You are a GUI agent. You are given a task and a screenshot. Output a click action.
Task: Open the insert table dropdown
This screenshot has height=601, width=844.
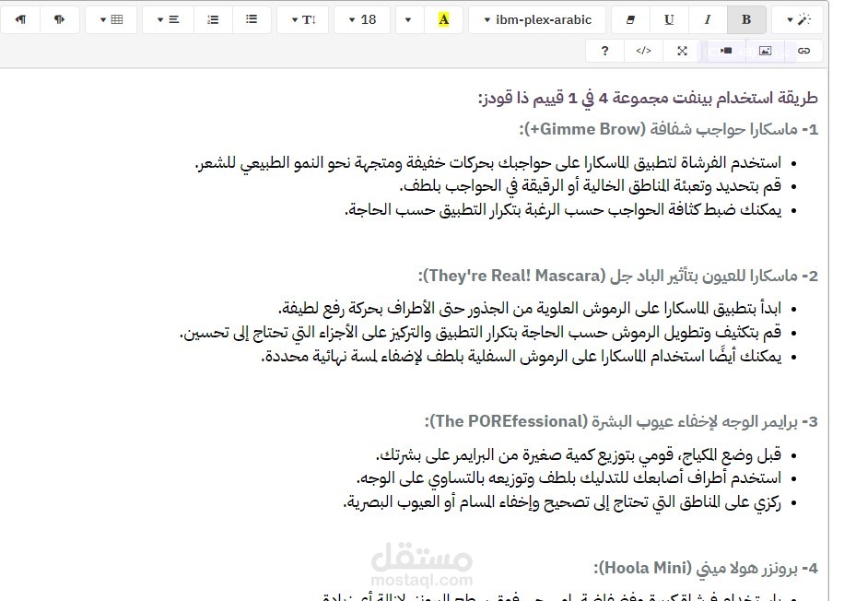click(111, 19)
